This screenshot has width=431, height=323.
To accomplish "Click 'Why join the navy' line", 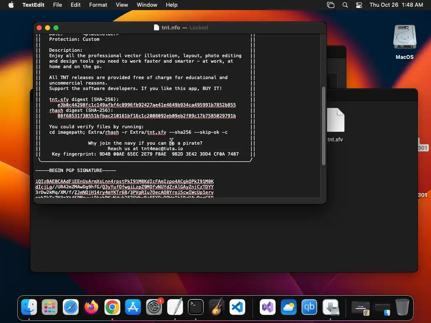I will pos(145,143).
